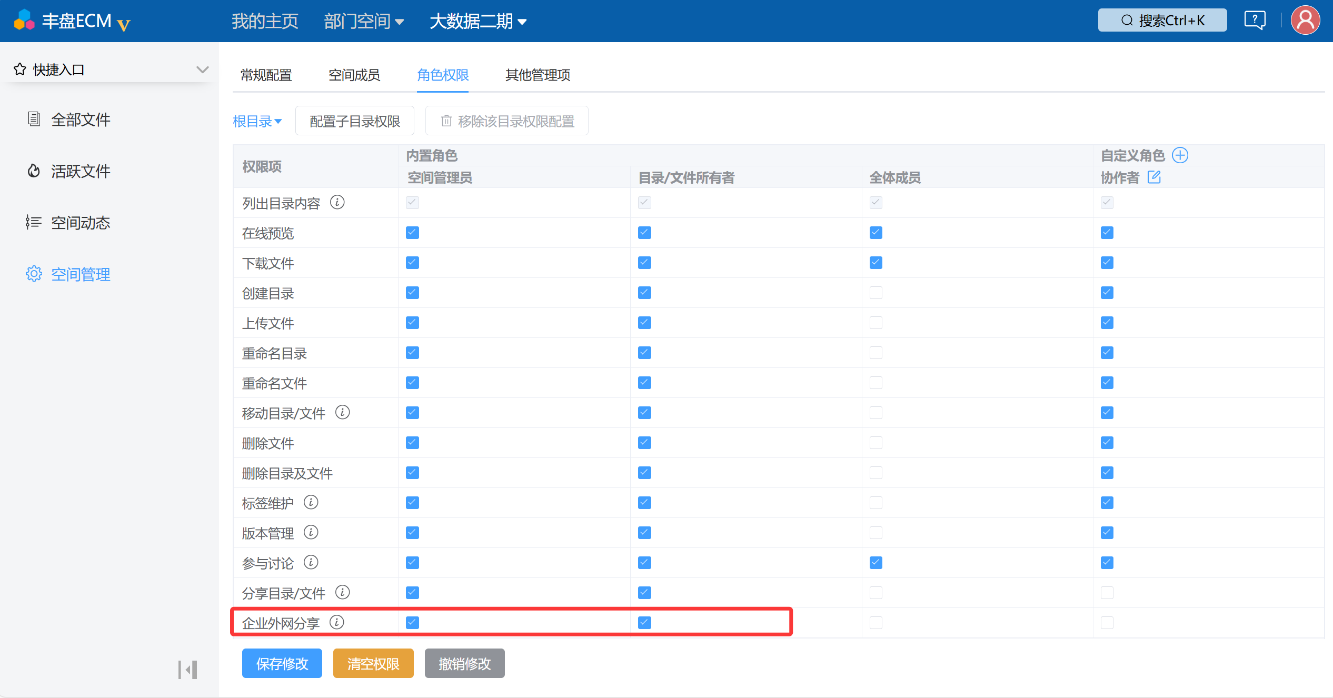Open help via question mark icon
The width and height of the screenshot is (1333, 698).
coord(1255,21)
